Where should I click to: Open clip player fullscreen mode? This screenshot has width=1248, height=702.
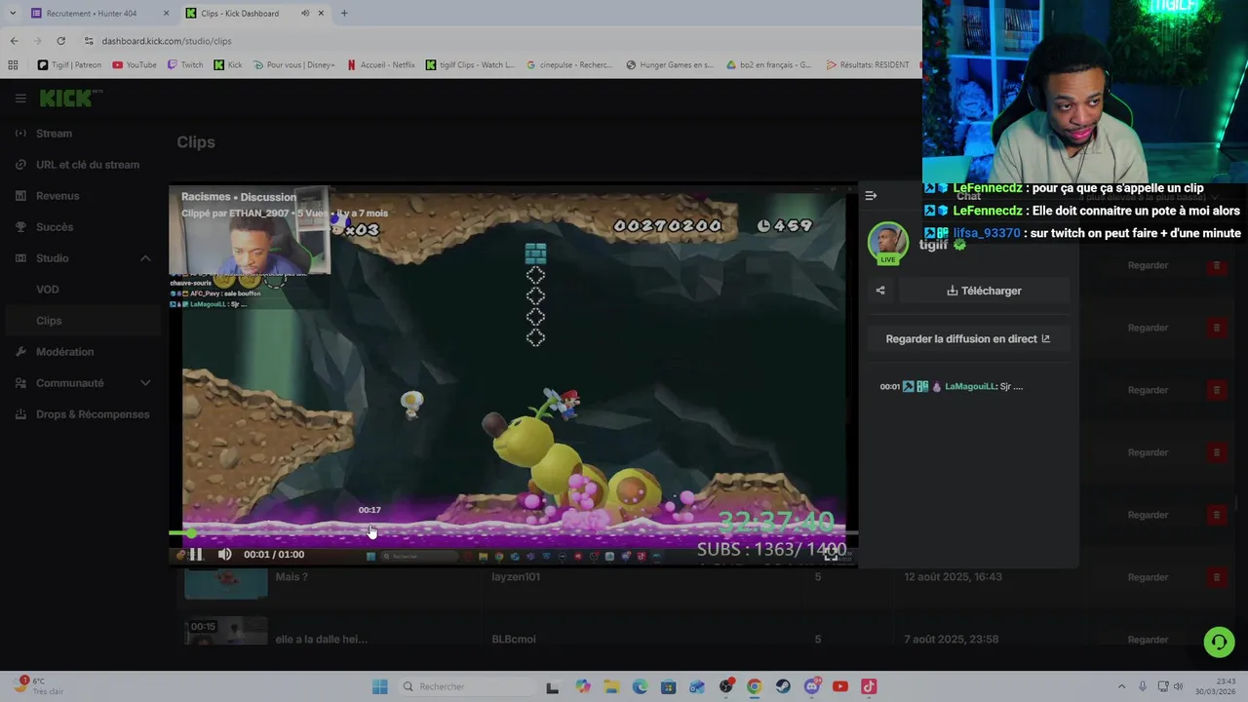(x=831, y=554)
